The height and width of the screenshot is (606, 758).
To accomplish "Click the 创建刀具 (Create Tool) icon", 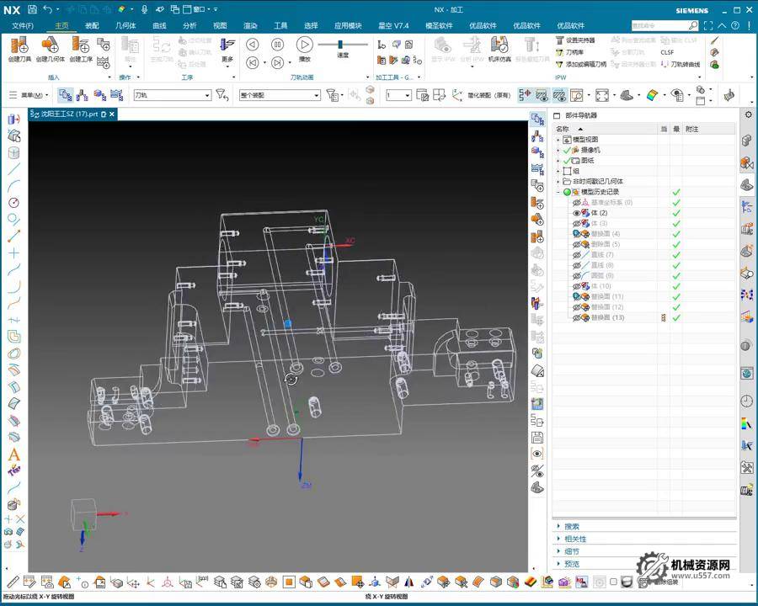I will pos(19,45).
